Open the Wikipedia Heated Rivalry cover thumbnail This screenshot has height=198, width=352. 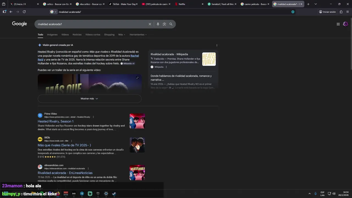[209, 59]
